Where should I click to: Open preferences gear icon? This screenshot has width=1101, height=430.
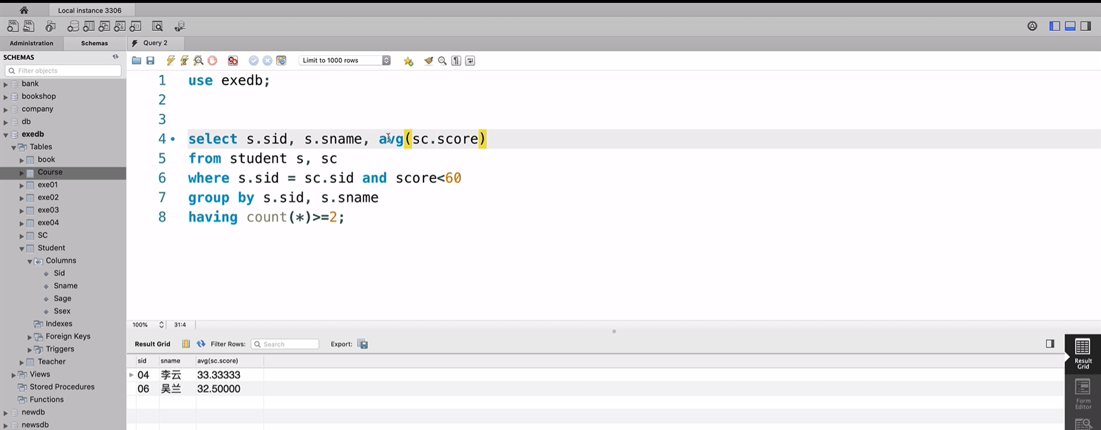click(x=1032, y=26)
